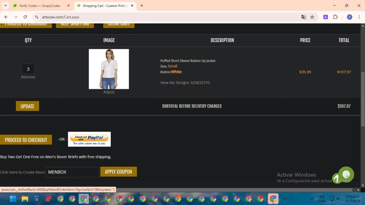Open View My Designs 320832370 link
The width and height of the screenshot is (365, 205).
click(x=185, y=83)
